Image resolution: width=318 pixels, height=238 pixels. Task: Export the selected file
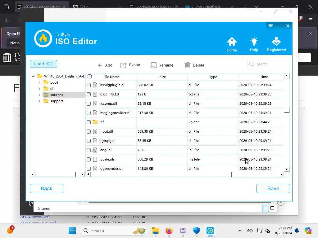point(130,65)
